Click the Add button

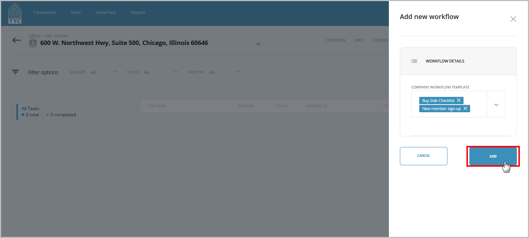[x=493, y=156]
